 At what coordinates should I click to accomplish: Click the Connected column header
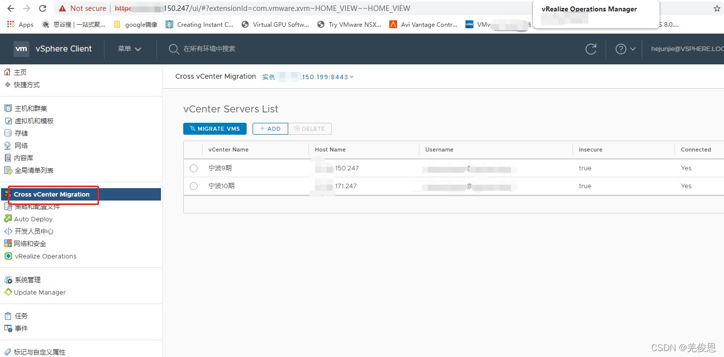tap(696, 150)
